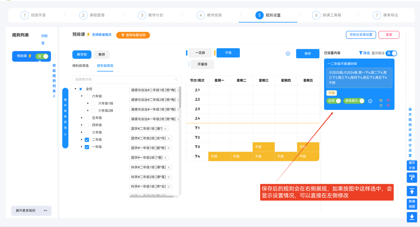Expand the 二年级 tree node
The width and height of the screenshot is (420, 227).
click(x=81, y=140)
